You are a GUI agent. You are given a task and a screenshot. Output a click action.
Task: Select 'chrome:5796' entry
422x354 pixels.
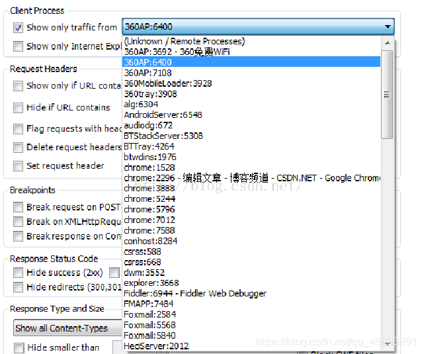[x=251, y=209]
